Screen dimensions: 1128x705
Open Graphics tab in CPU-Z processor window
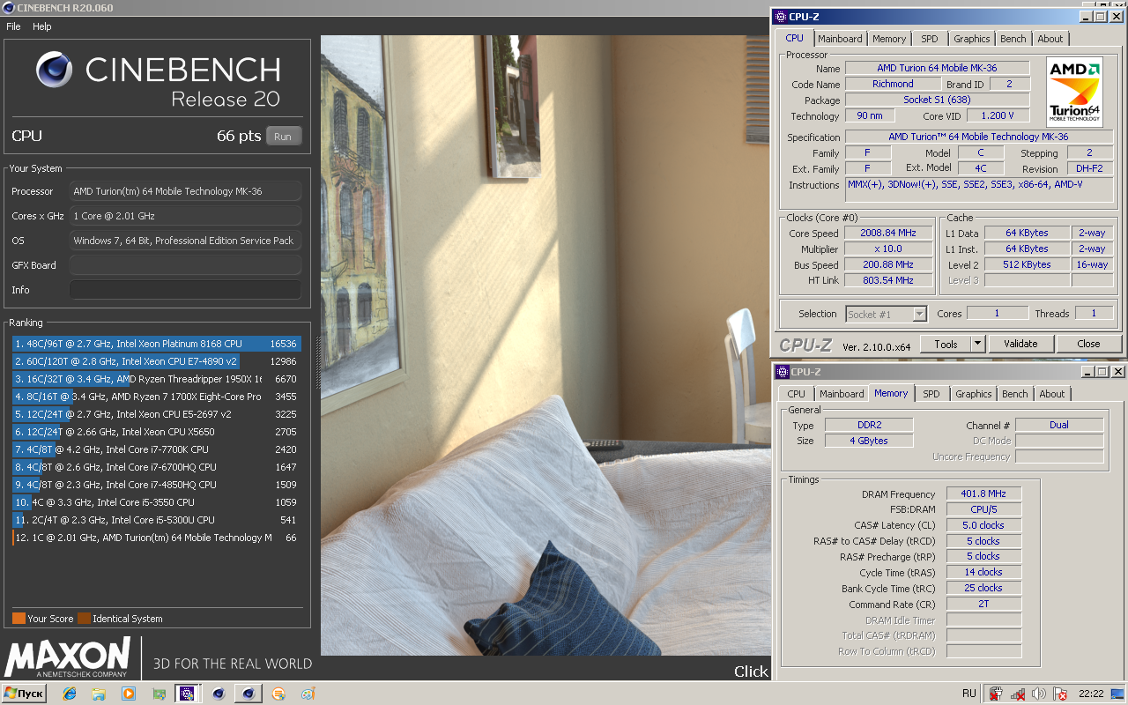972,39
